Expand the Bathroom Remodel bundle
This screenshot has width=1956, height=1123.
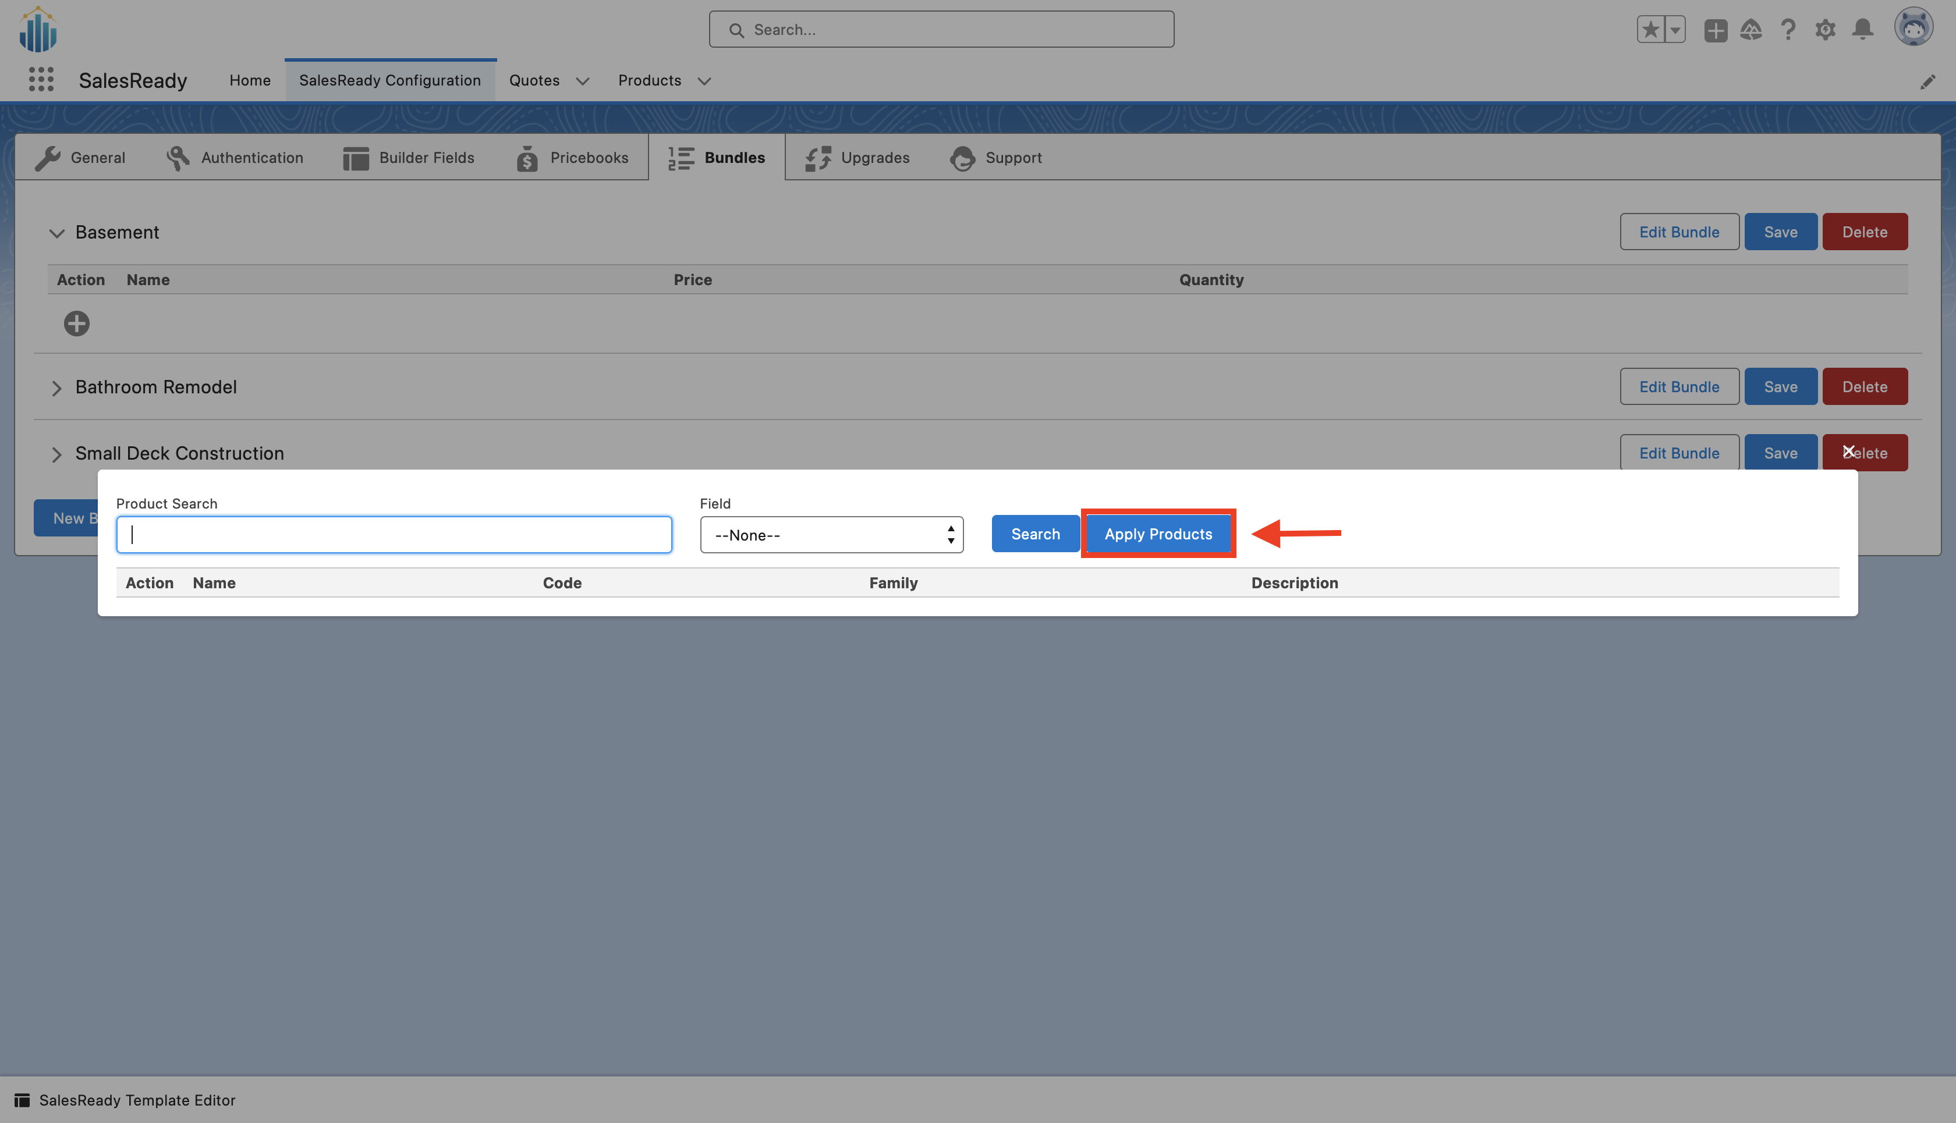pos(56,388)
